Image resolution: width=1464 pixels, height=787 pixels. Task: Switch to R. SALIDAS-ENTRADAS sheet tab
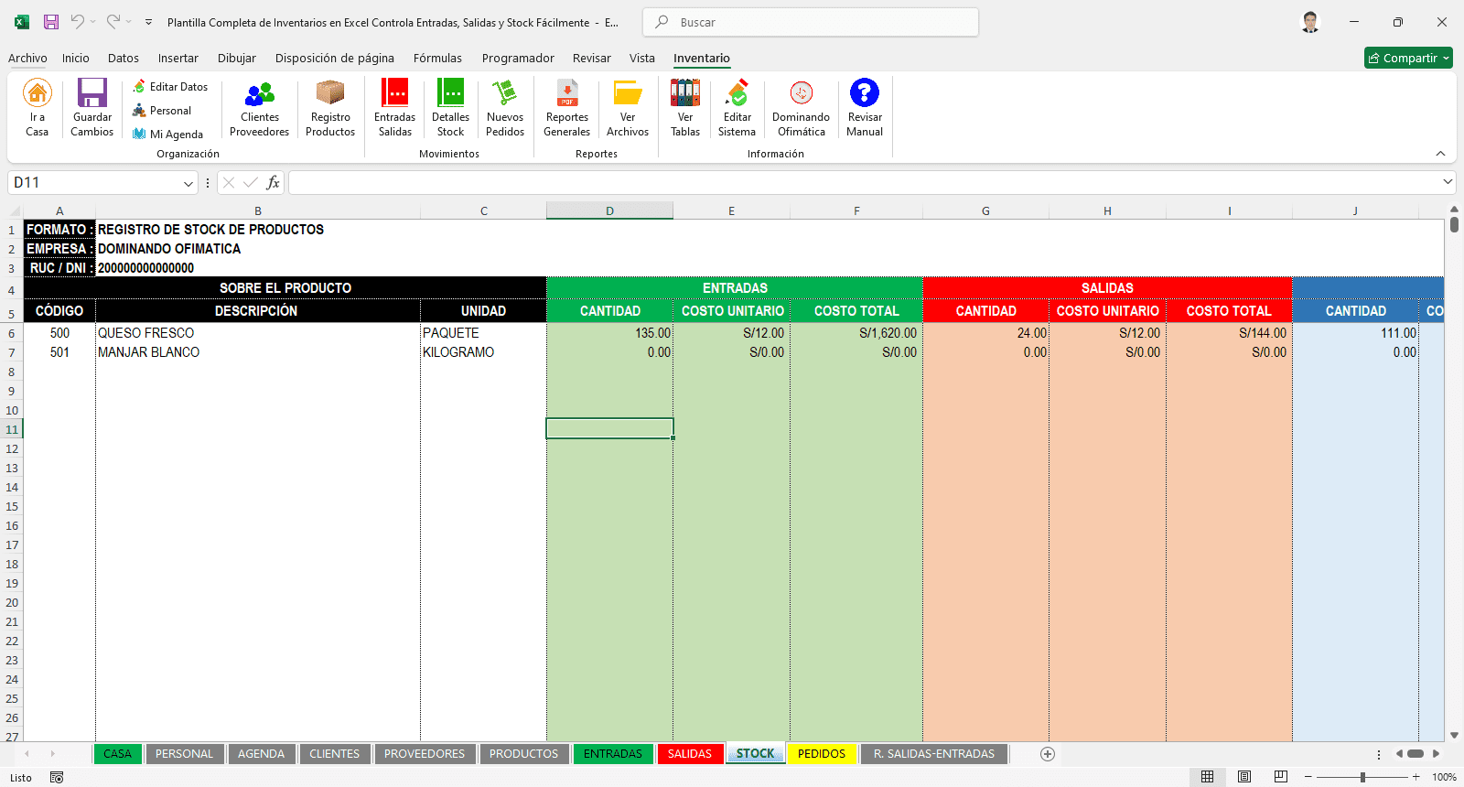(934, 754)
